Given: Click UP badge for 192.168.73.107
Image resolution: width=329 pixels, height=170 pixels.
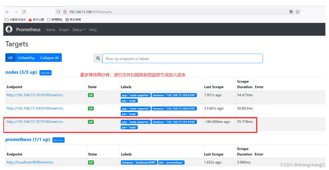Looking at the screenshot, I should coord(91,122).
